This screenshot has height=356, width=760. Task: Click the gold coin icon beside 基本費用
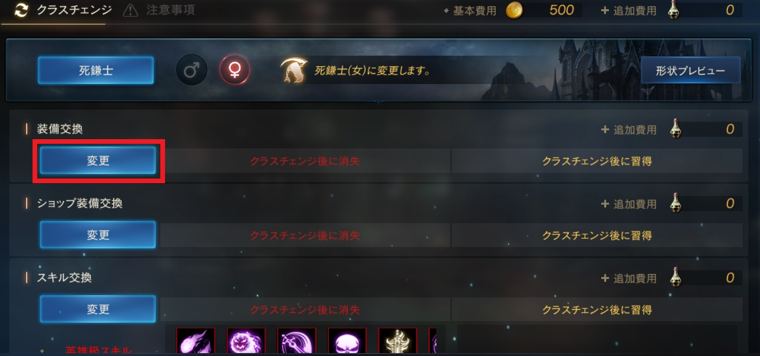coord(515,10)
